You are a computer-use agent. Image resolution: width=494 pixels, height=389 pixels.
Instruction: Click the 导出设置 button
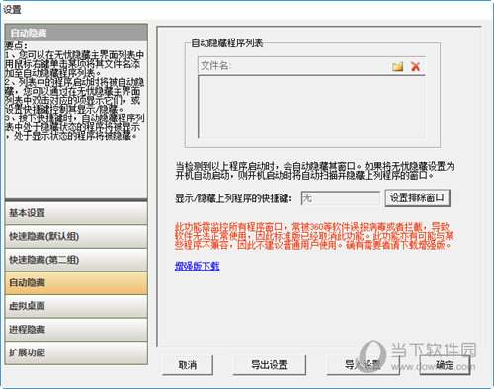coord(269,365)
